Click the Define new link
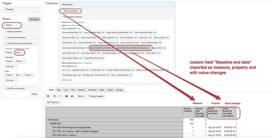This screenshot has height=138, width=272. click(66, 80)
